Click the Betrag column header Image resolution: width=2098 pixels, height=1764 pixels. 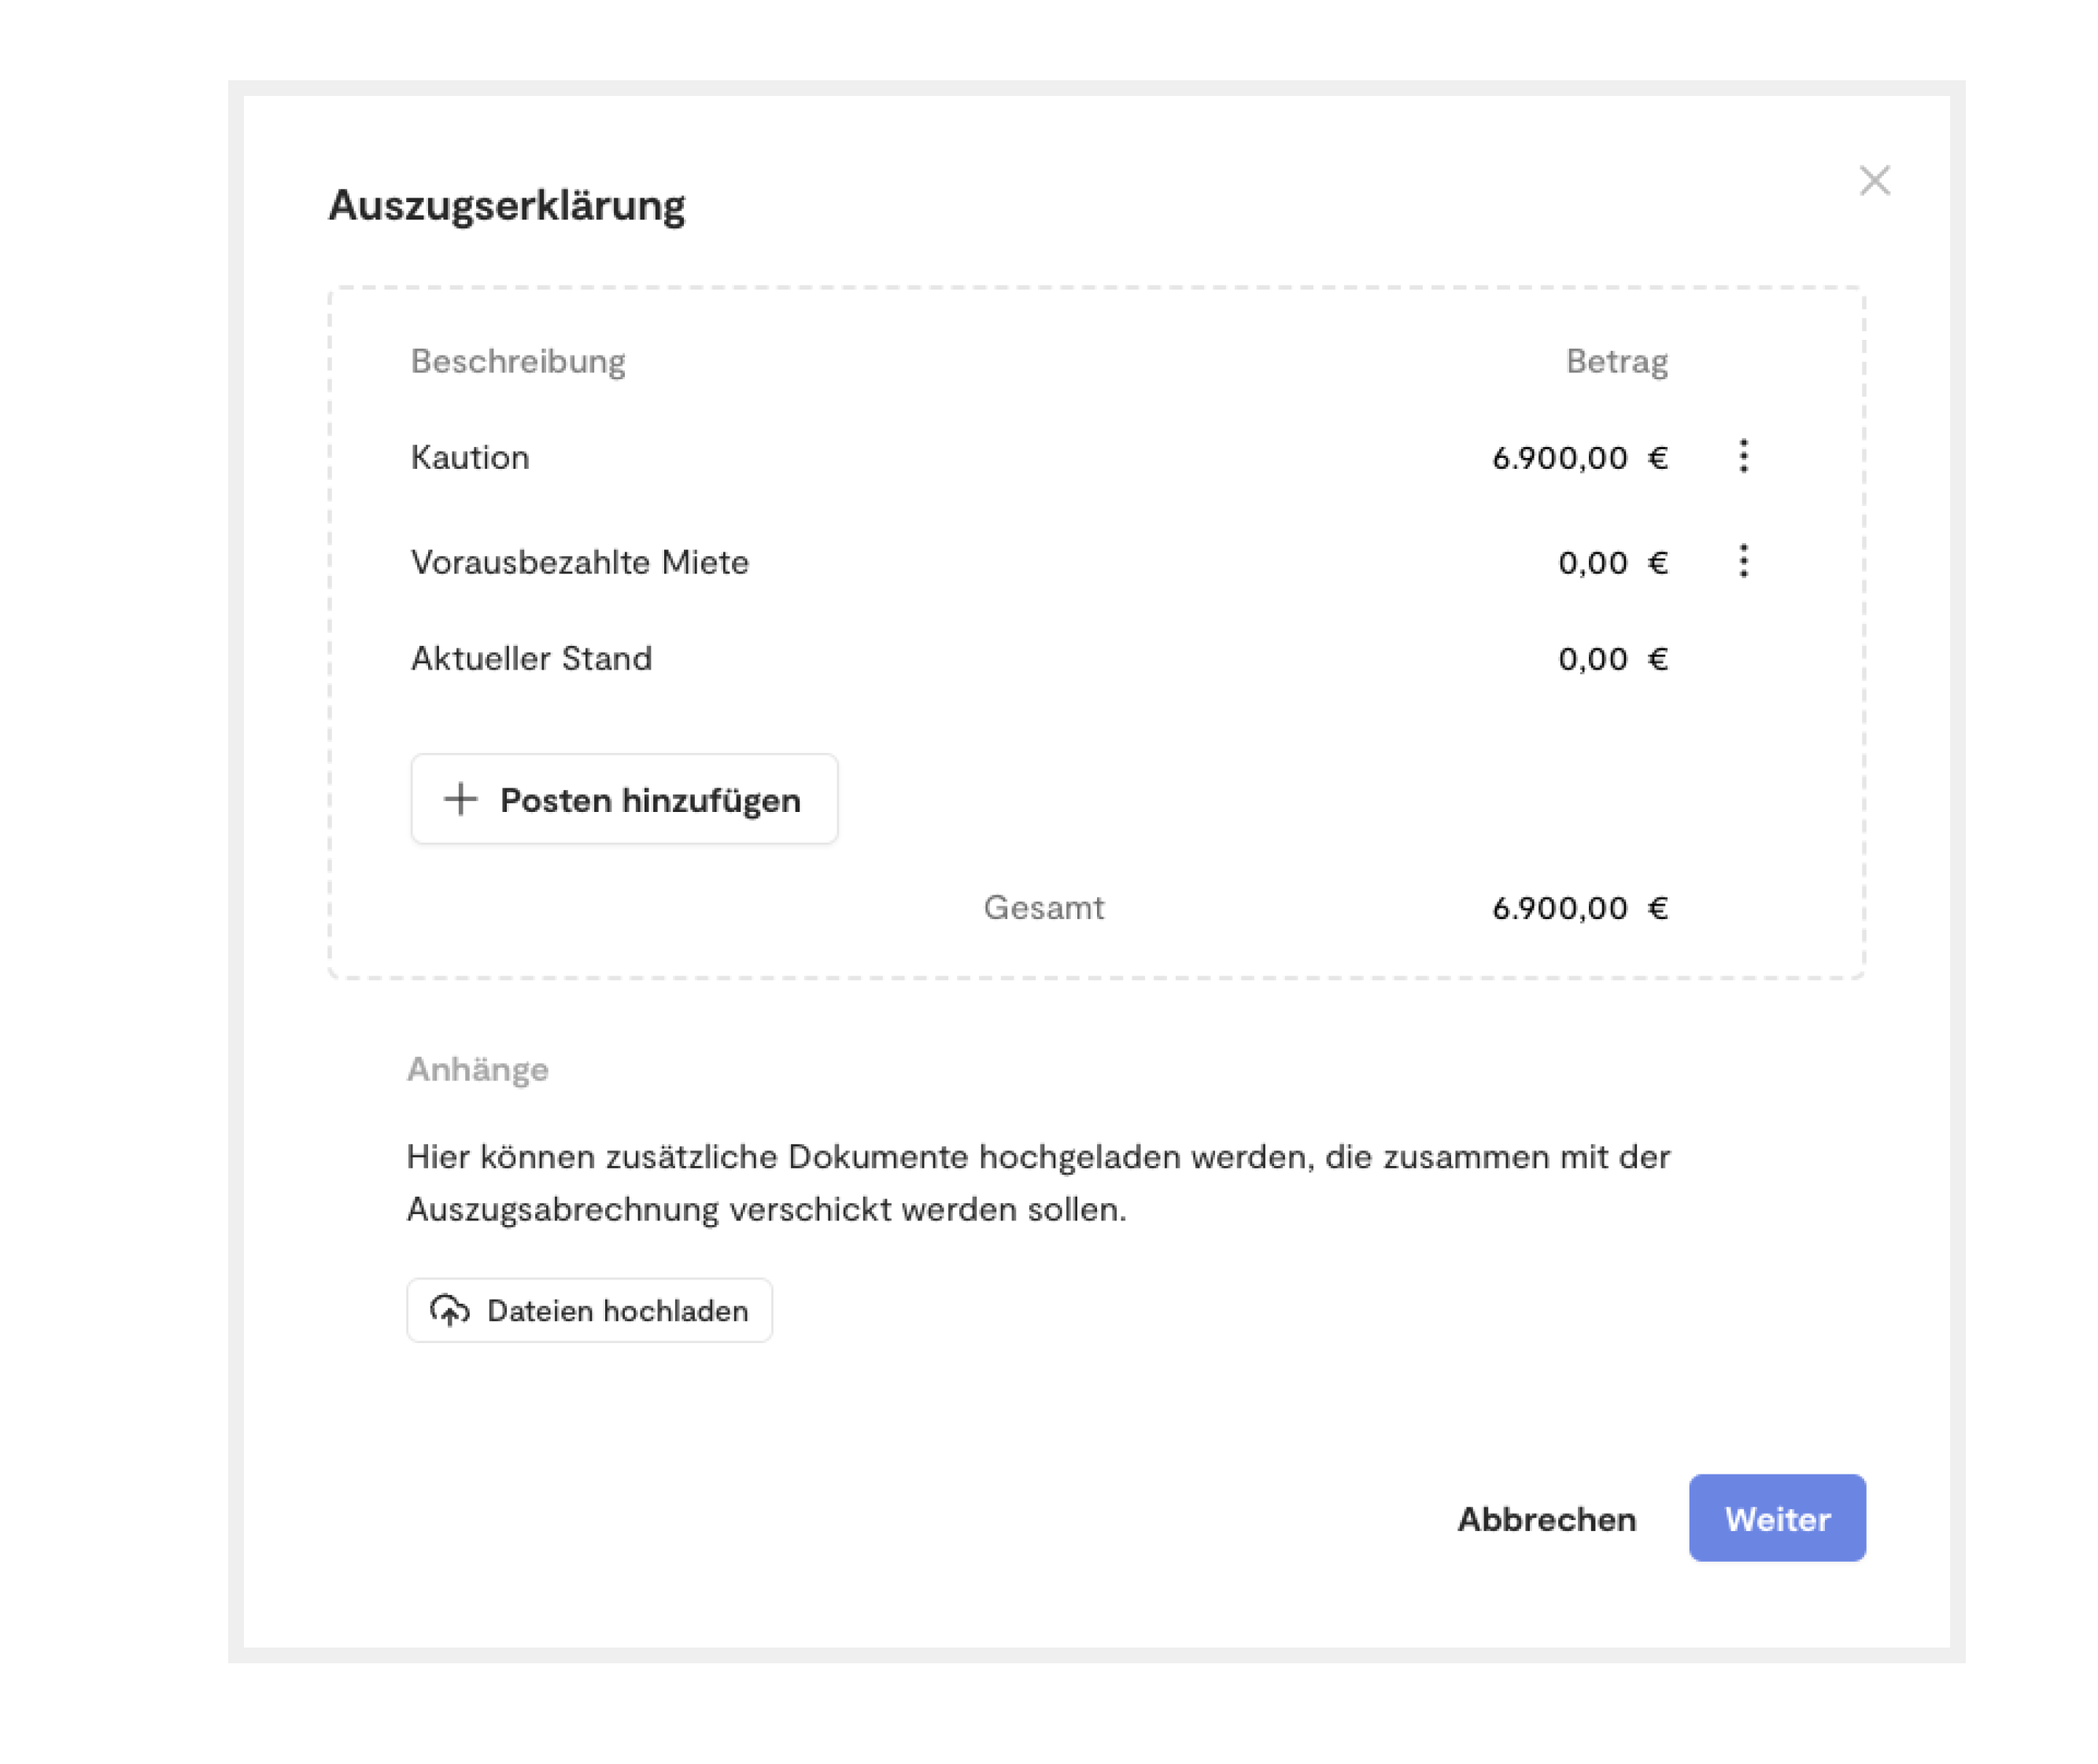[x=1617, y=361]
